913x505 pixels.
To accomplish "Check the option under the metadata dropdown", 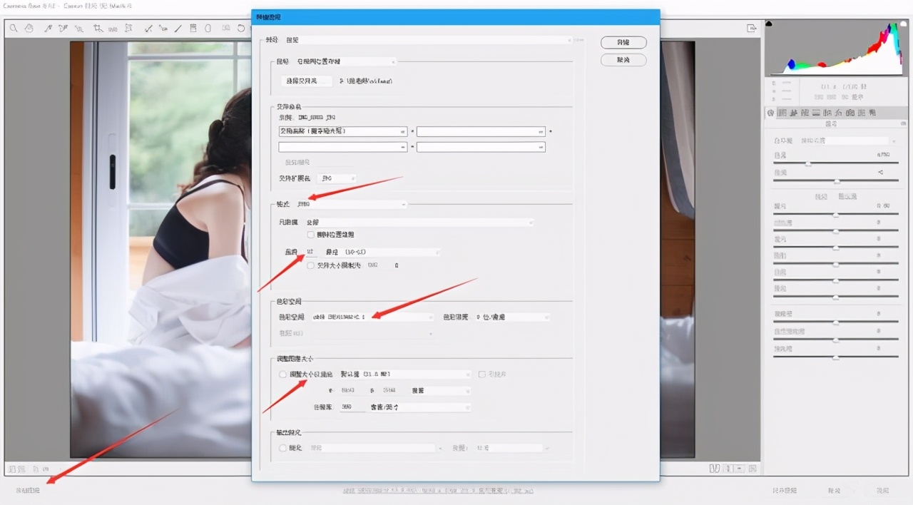I will [310, 234].
